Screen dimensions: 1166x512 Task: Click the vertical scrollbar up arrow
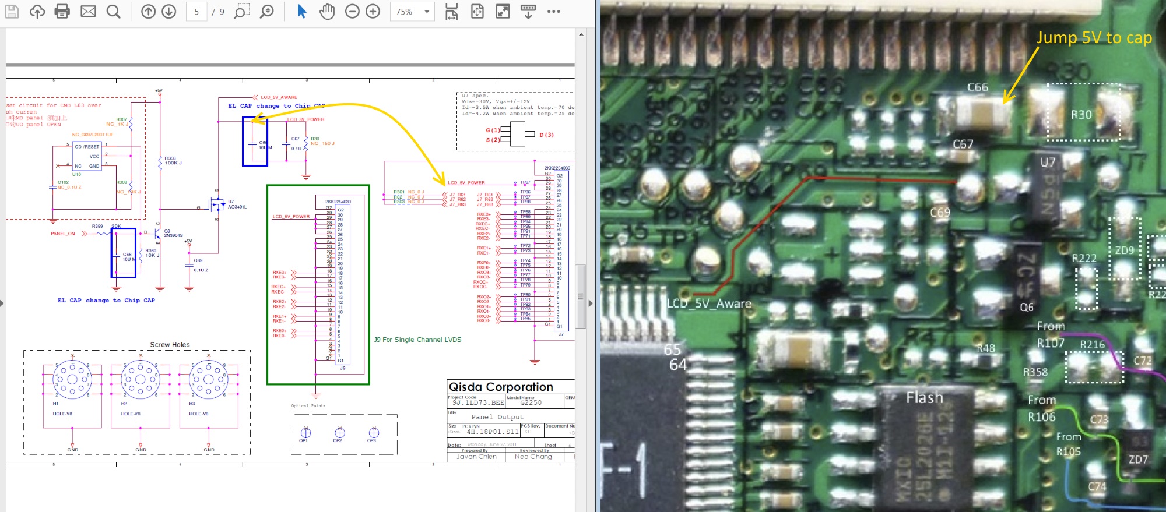tap(581, 35)
